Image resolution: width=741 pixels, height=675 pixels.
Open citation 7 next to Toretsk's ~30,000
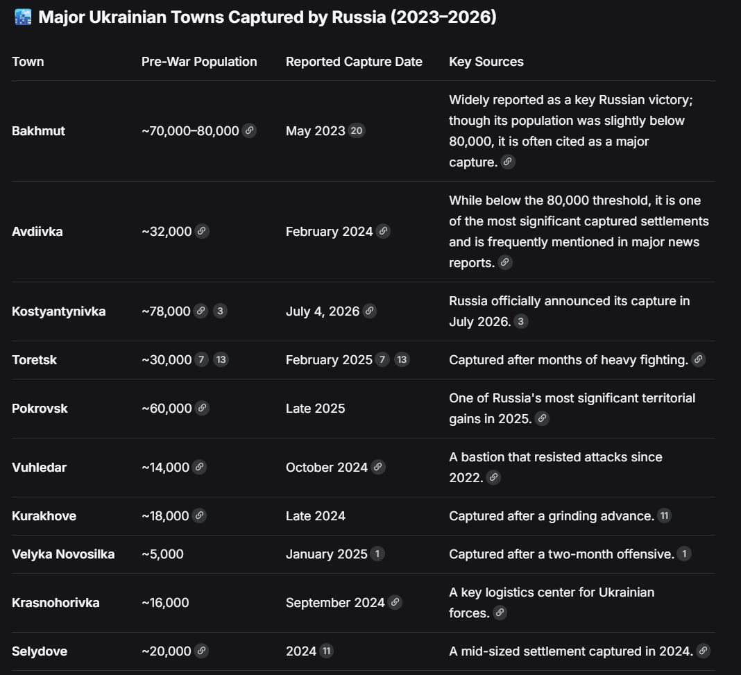201,359
